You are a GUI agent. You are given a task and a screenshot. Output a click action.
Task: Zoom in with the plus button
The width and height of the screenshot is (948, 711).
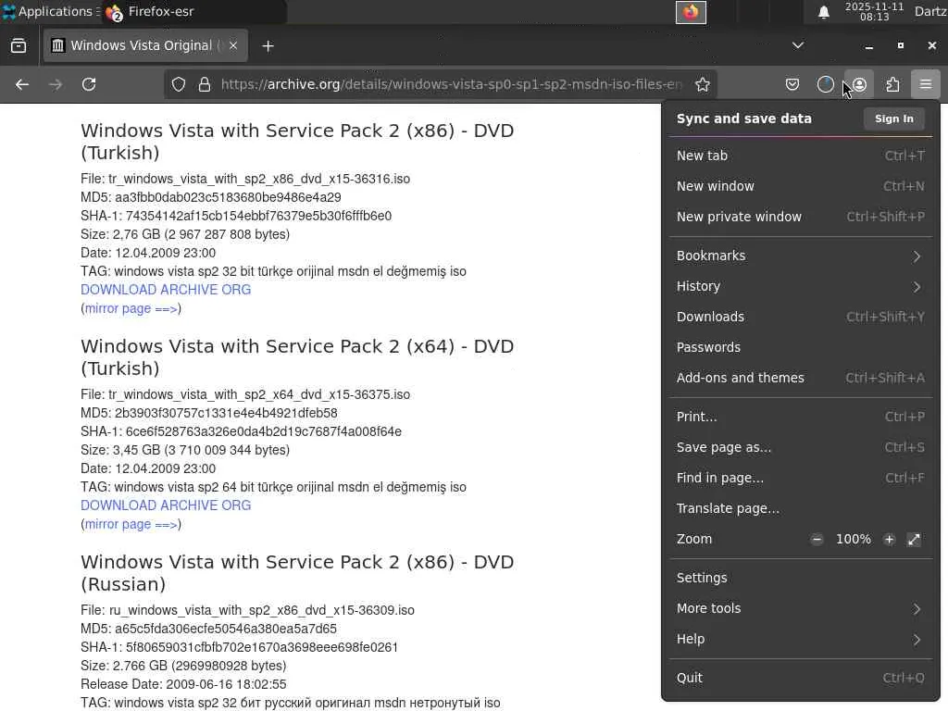pyautogui.click(x=889, y=539)
